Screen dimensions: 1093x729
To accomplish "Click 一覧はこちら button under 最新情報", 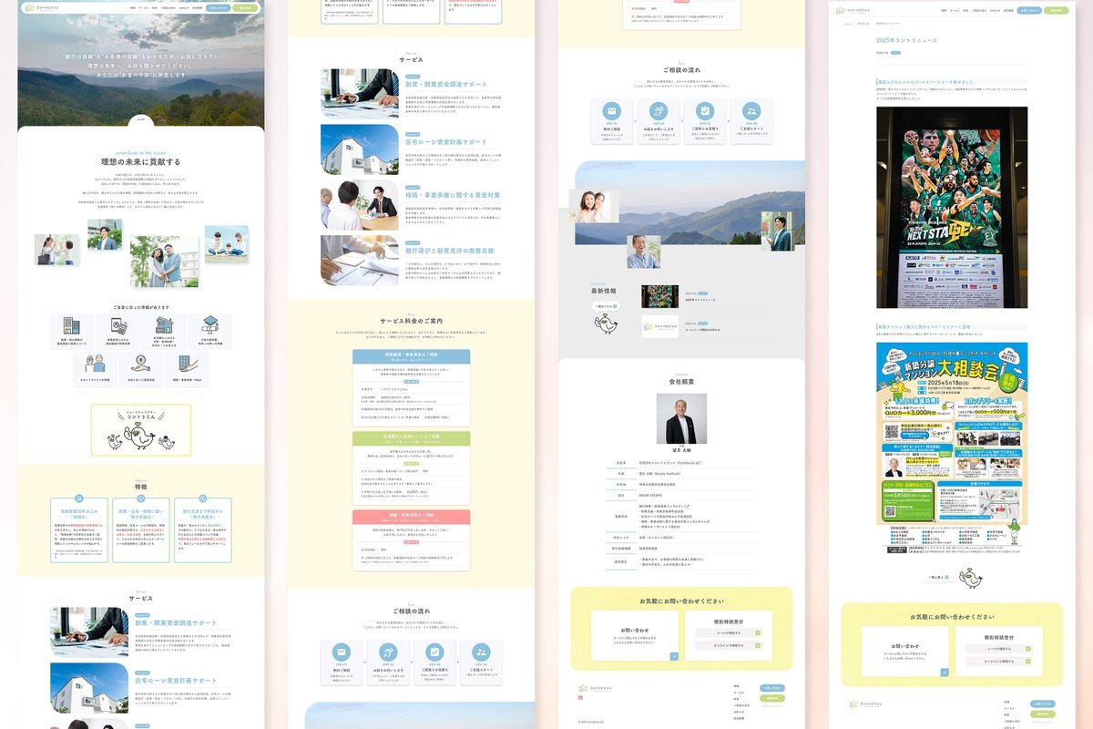I will [606, 306].
